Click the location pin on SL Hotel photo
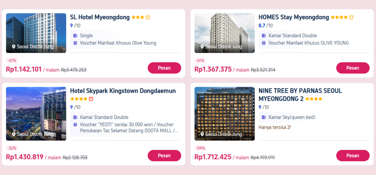The width and height of the screenshot is (376, 175). pyautogui.click(x=14, y=47)
